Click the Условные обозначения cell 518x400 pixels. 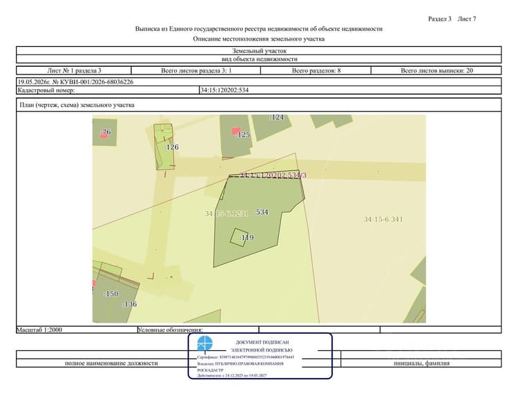(198, 330)
